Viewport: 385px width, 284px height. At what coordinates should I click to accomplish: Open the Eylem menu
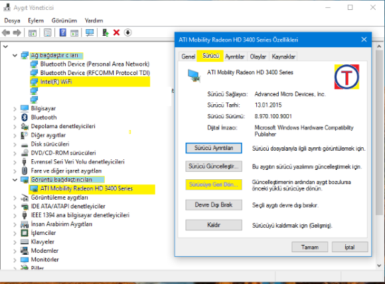[36, 21]
